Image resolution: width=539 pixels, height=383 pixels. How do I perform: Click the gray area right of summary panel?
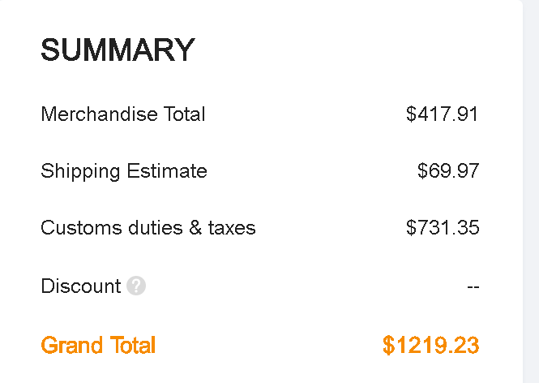click(x=531, y=191)
